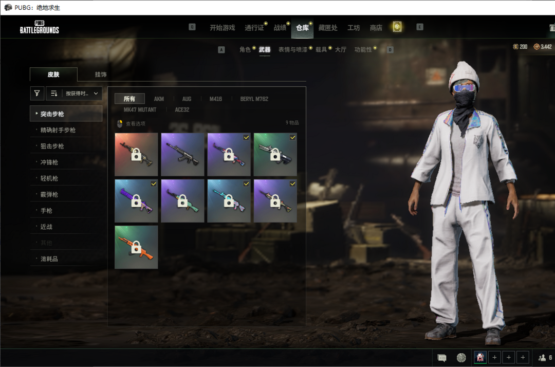Open the chat message icon
555x367 pixels.
point(442,358)
